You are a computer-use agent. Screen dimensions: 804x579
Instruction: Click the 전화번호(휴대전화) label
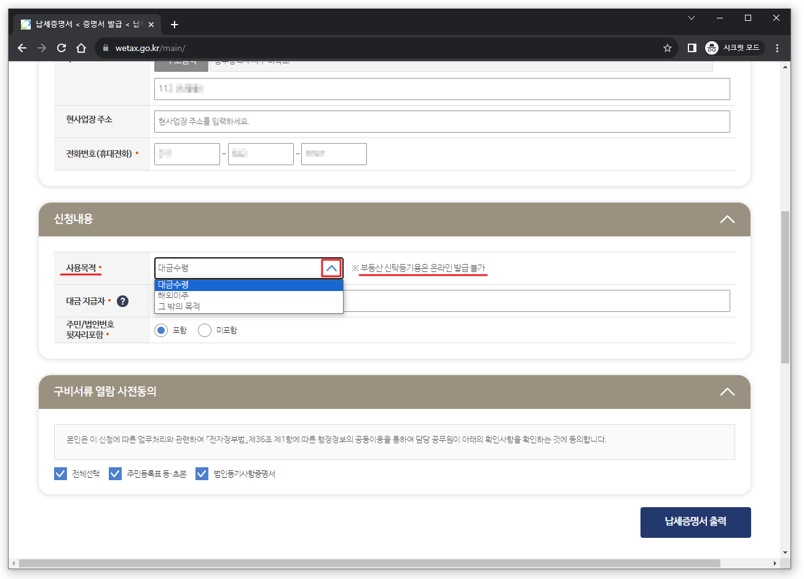pyautogui.click(x=99, y=153)
